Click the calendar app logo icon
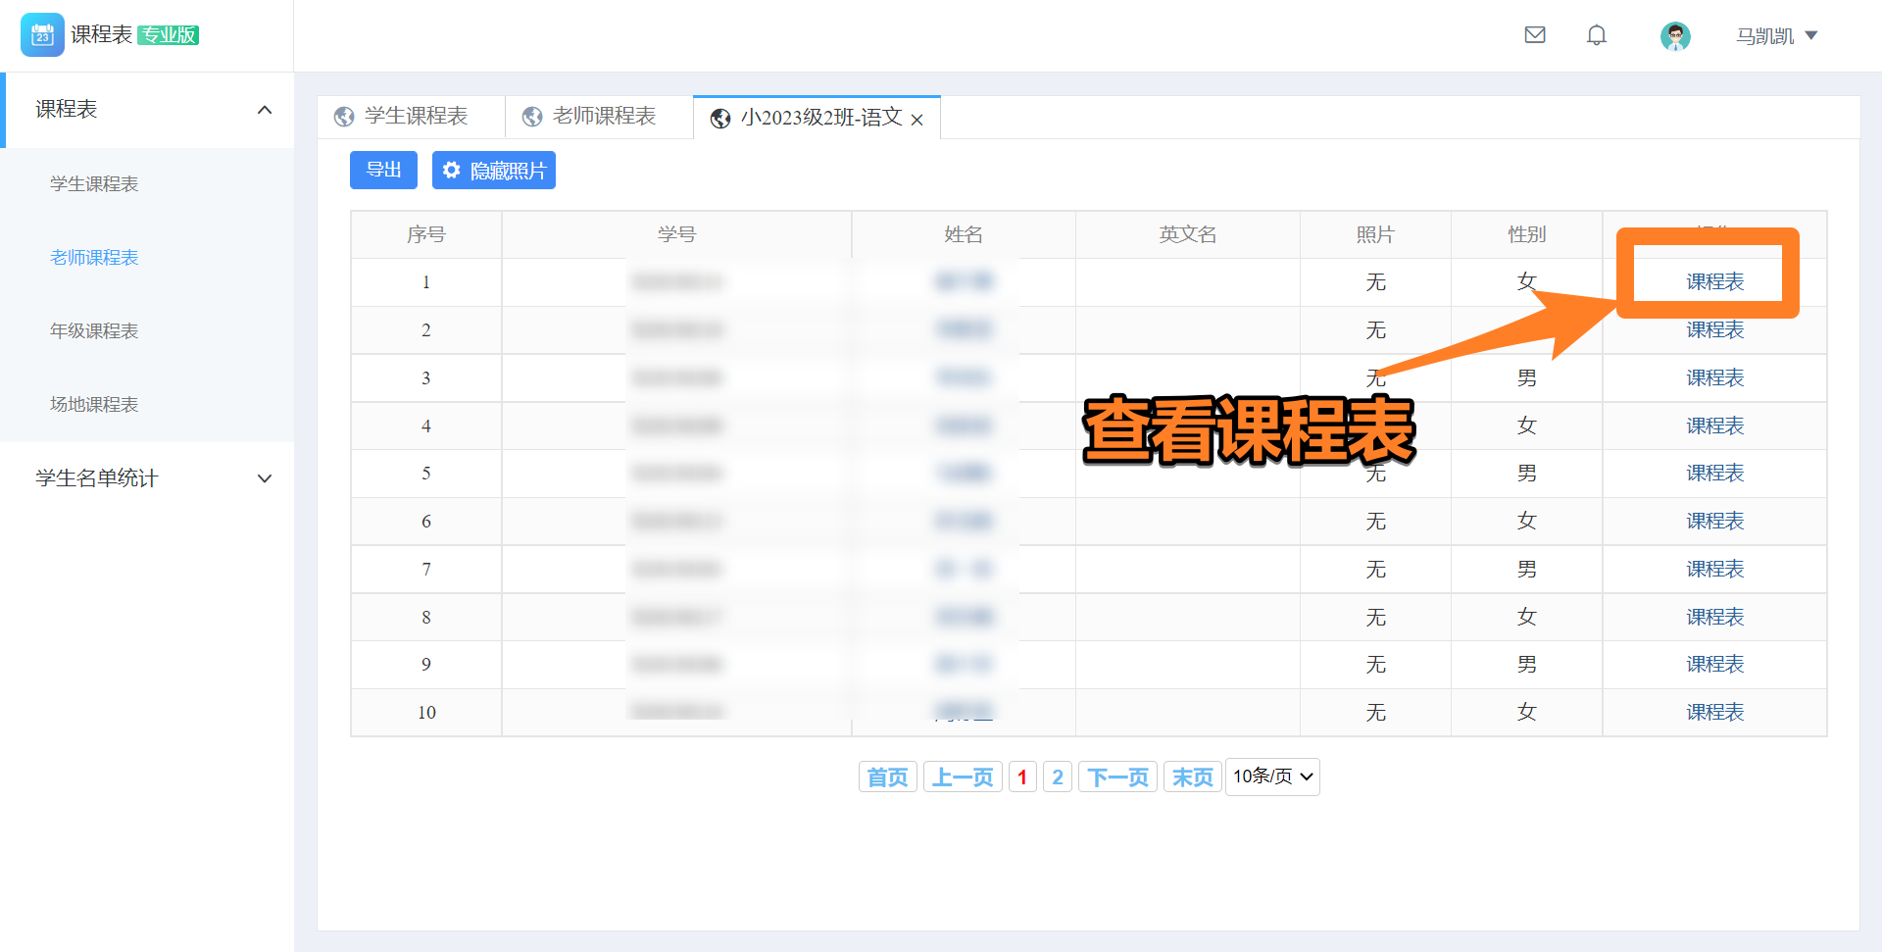 42,35
